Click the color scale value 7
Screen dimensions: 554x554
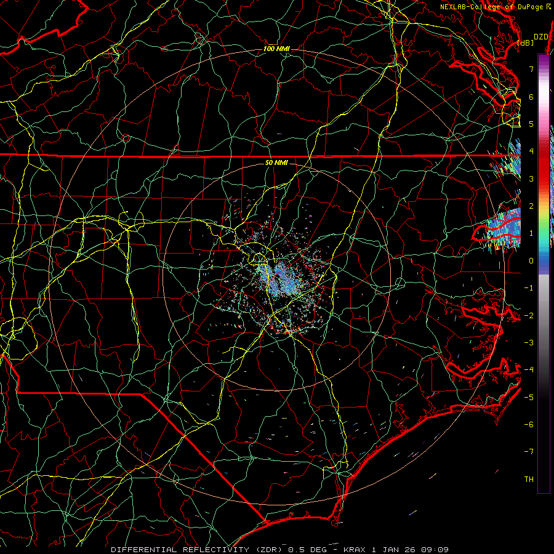coord(531,69)
